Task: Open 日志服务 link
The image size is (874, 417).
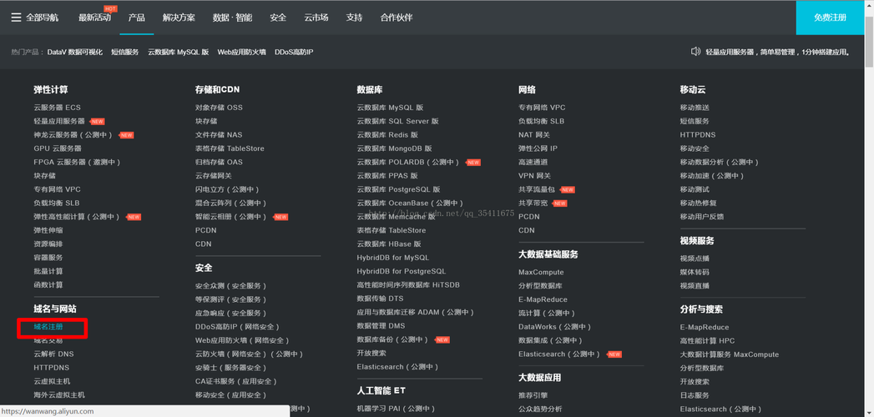Action: click(x=695, y=395)
